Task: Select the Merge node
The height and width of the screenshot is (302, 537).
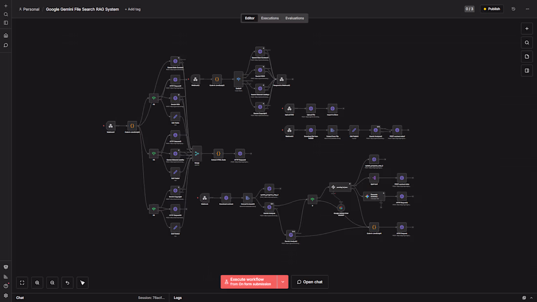Action: pos(197,153)
